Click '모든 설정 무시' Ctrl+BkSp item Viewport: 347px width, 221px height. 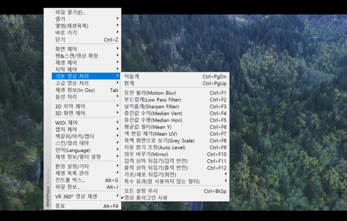(175, 191)
